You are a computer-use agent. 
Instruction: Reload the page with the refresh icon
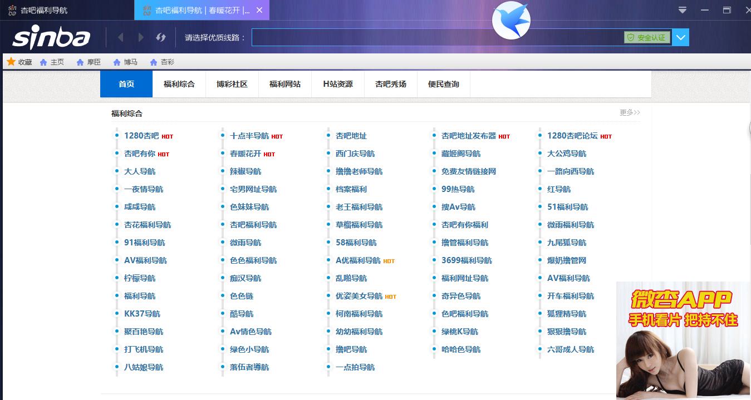tap(161, 37)
